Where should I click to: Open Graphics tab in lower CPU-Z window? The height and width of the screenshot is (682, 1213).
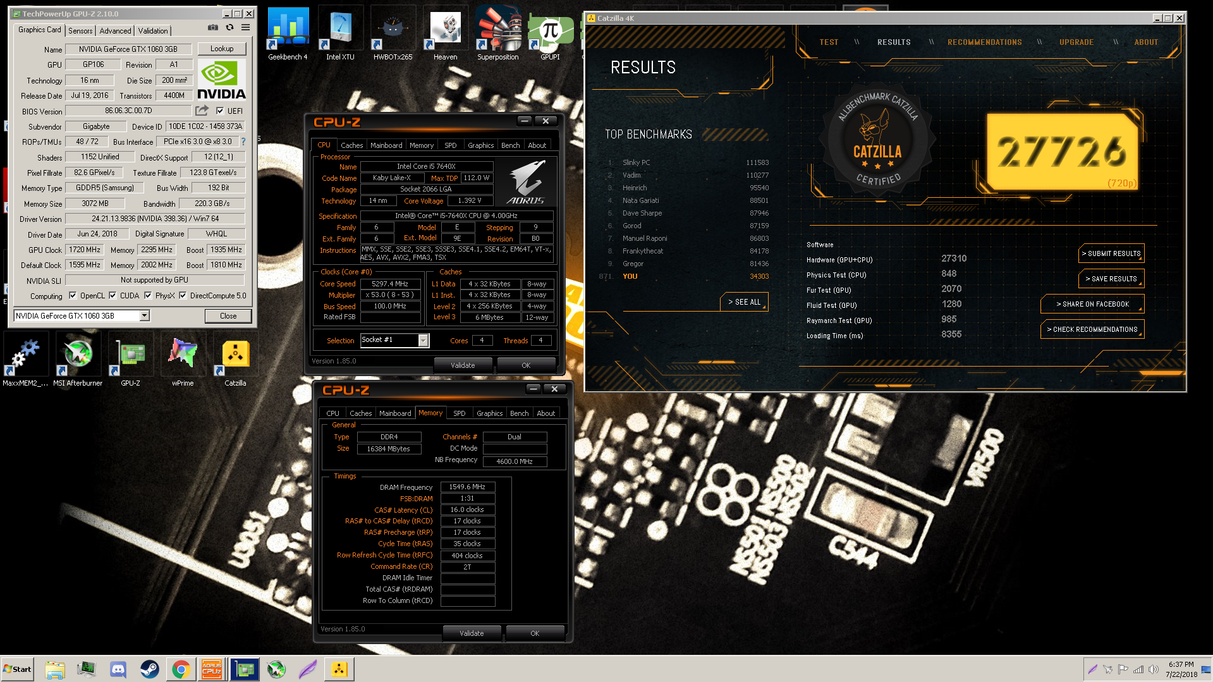pyautogui.click(x=490, y=413)
